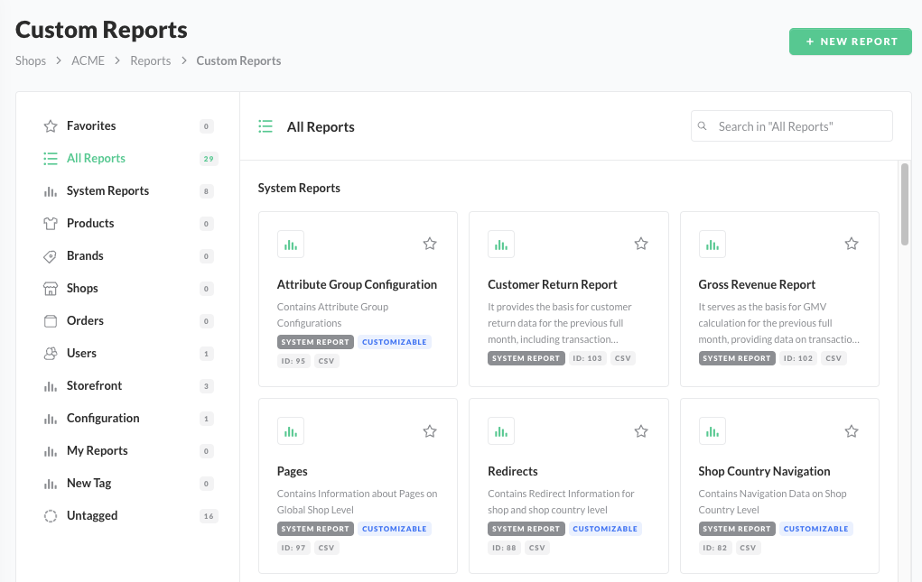This screenshot has height=582, width=922.
Task: Click the Untagged dashed circle icon
Action: (51, 516)
